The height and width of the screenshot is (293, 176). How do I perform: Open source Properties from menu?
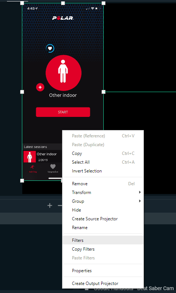(103, 271)
